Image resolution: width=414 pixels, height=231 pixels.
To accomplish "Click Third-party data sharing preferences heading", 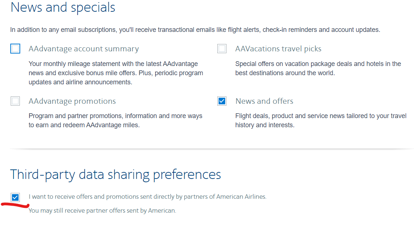I will (116, 175).
